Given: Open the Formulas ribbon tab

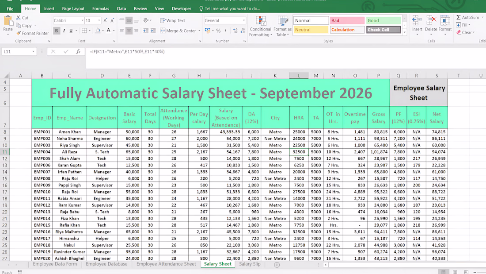Looking at the screenshot, I should pyautogui.click(x=101, y=9).
